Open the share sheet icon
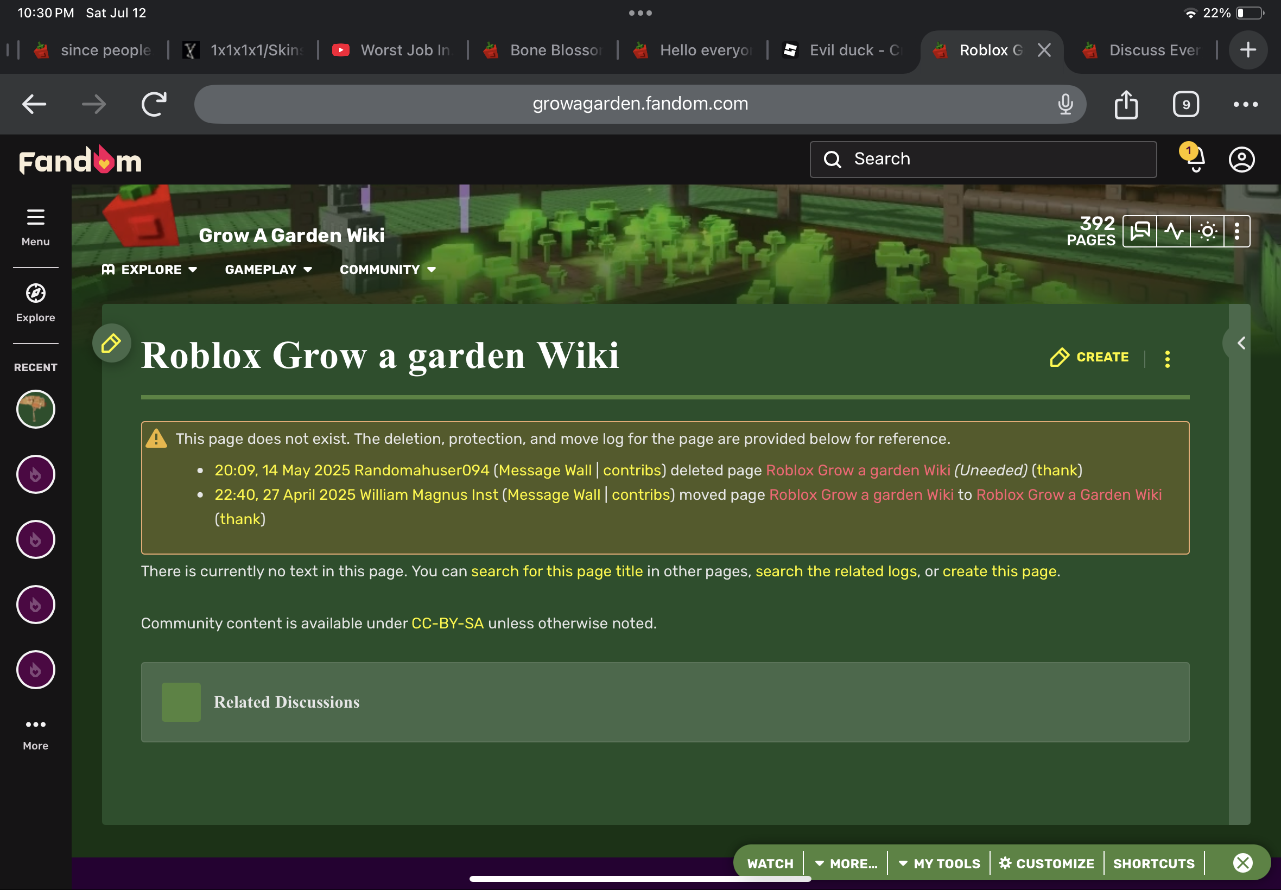Screen dimensions: 1281x890 [x=1126, y=104]
